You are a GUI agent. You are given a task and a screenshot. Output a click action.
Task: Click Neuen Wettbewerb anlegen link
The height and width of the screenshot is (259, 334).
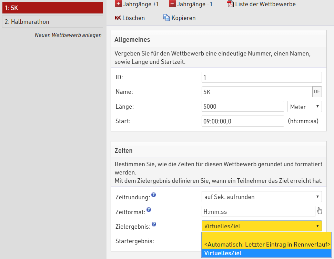pos(68,35)
